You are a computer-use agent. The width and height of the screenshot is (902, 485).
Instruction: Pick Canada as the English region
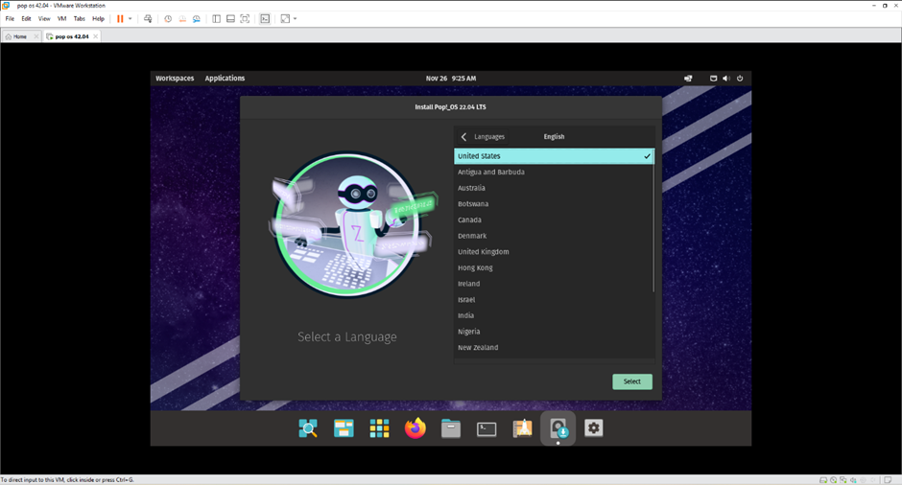(x=469, y=220)
